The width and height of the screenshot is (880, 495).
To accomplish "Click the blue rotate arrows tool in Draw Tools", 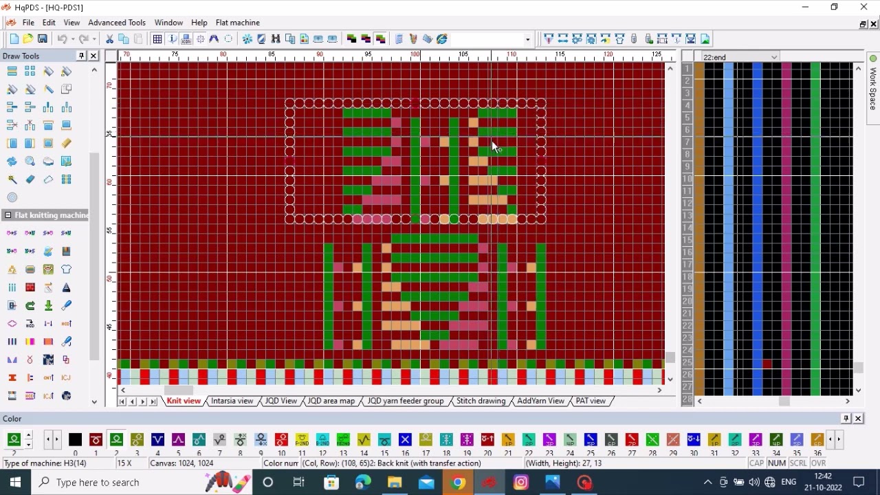I will (12, 161).
